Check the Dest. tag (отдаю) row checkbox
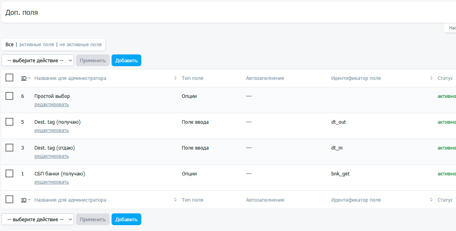Image resolution: width=456 pixels, height=231 pixels. coord(9,148)
